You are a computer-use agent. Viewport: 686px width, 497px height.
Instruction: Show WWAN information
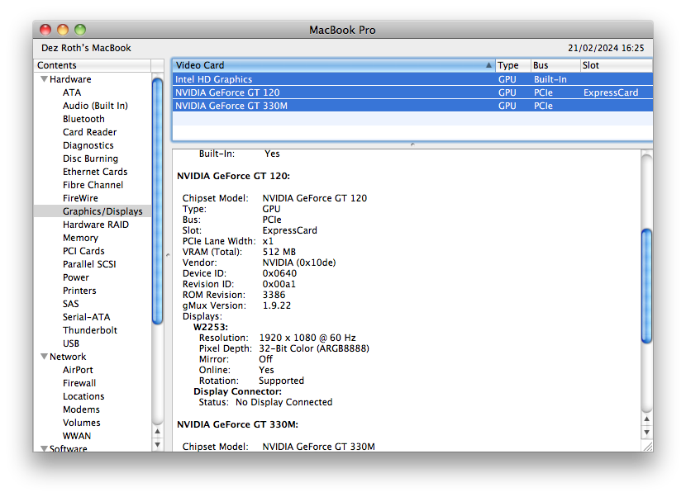coord(77,436)
